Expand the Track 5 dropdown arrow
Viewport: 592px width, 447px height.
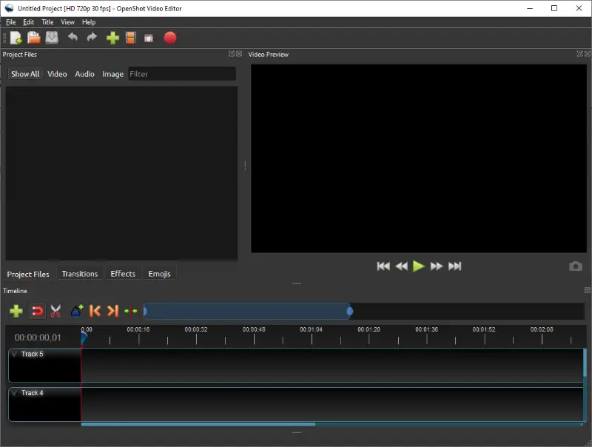click(x=14, y=354)
